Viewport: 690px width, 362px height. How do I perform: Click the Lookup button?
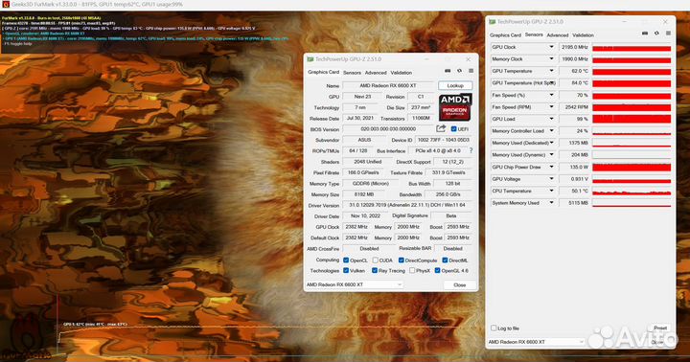[455, 85]
